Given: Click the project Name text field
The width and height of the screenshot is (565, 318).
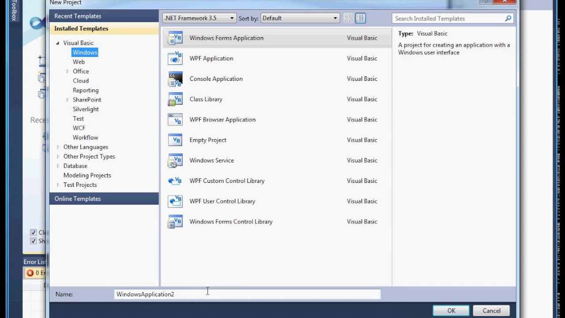Looking at the screenshot, I should [x=247, y=294].
